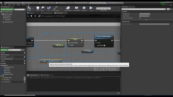This screenshot has width=173, height=97.
Task: Toggle coolDownTime variable editable eye
Action: [x=25, y=78]
